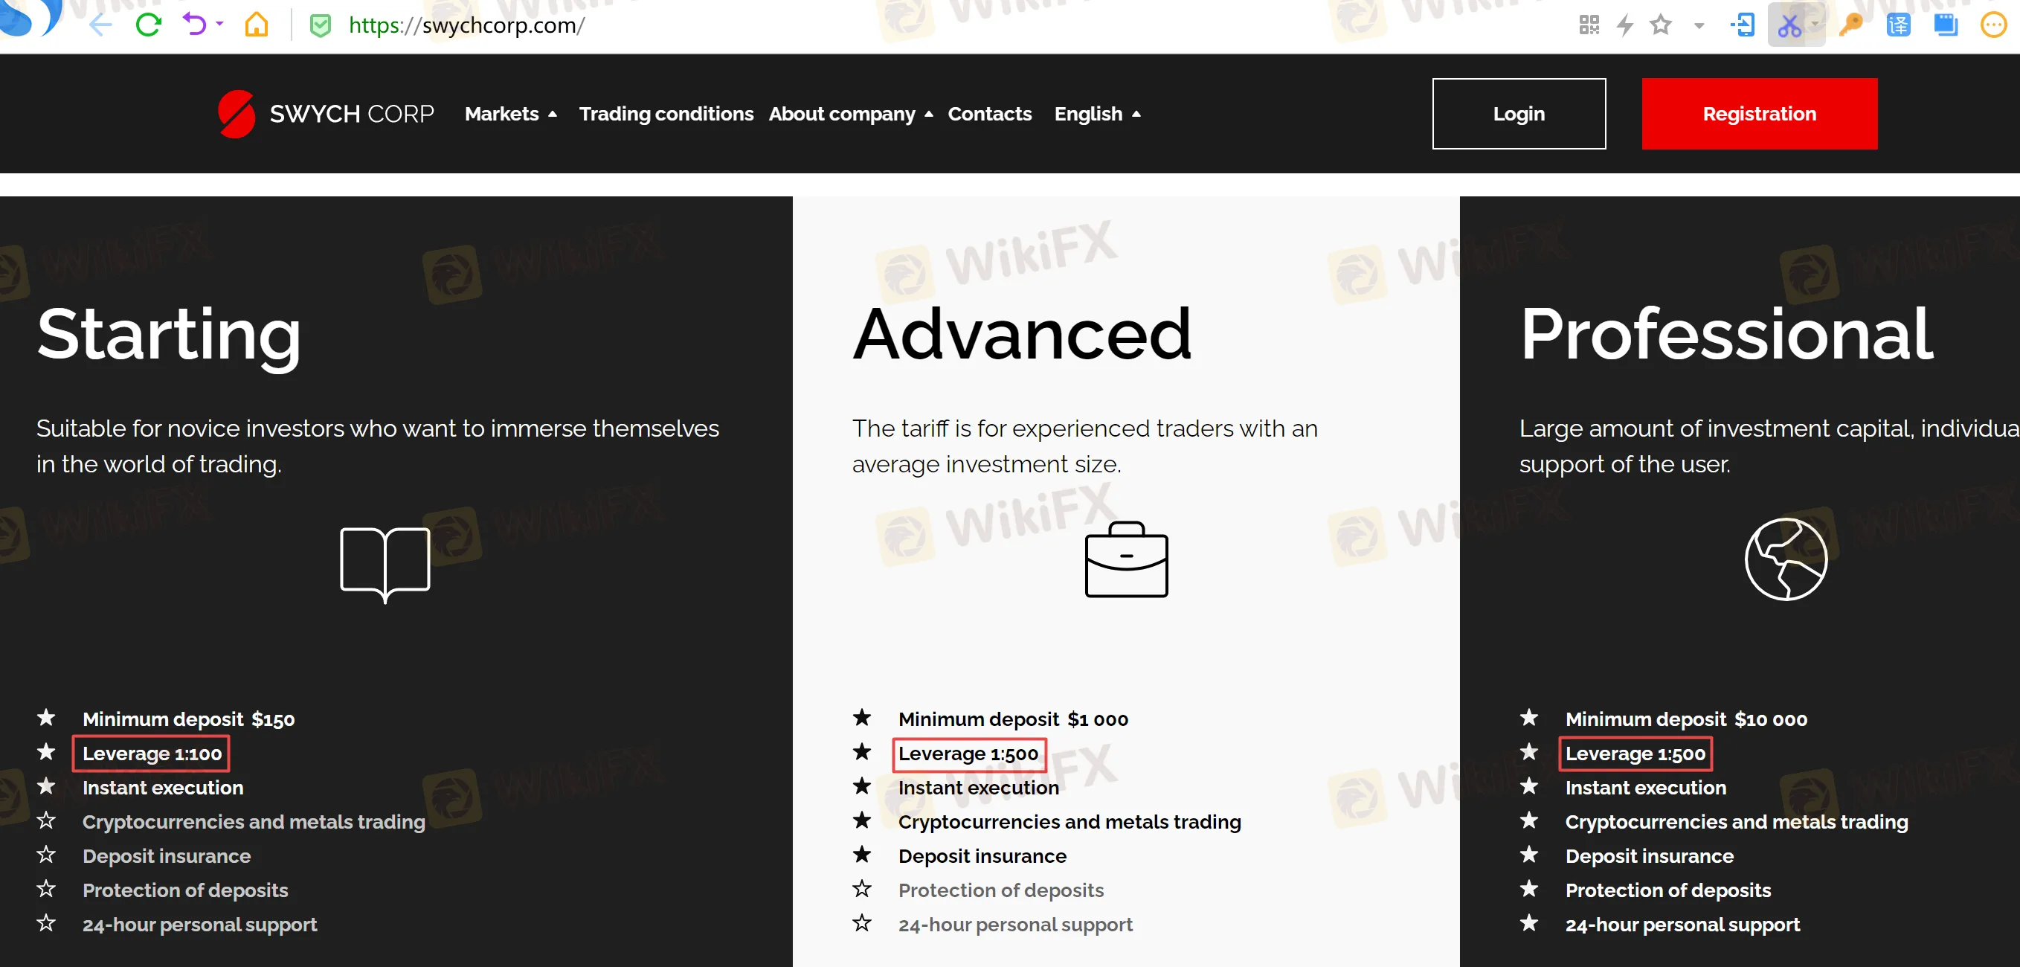Open the QR code icon in toolbar

click(1589, 25)
